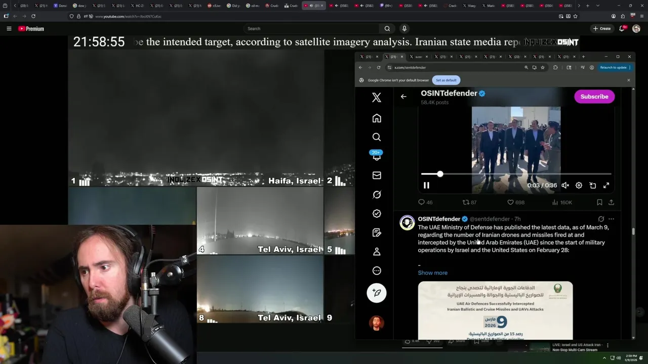Open more options on recommended live stream
648x364 pixels.
click(x=607, y=345)
